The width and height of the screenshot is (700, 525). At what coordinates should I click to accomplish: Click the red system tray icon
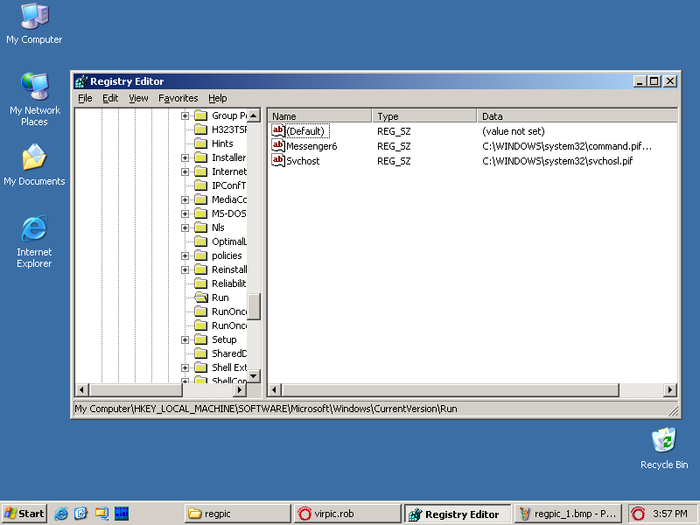[639, 514]
